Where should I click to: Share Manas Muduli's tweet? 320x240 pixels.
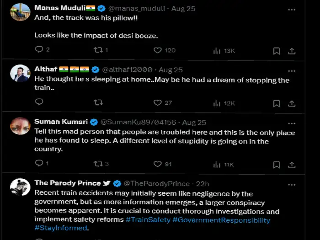pos(292,51)
